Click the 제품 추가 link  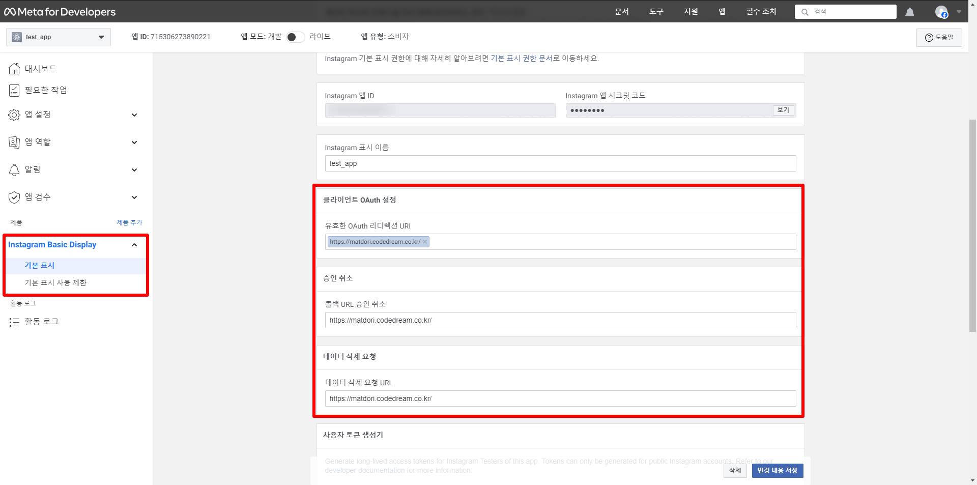click(130, 223)
